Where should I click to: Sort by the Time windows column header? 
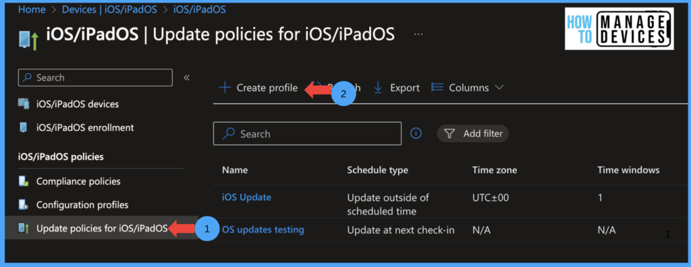[x=628, y=170]
